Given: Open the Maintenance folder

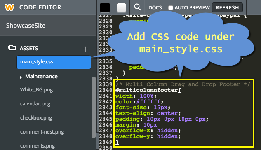Looking at the screenshot, I should pos(41,77).
